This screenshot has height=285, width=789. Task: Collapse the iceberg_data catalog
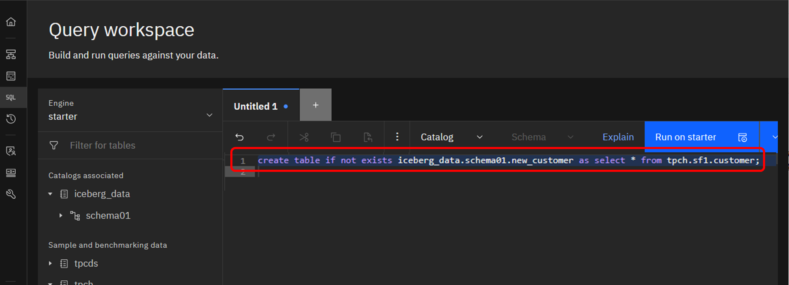point(50,194)
